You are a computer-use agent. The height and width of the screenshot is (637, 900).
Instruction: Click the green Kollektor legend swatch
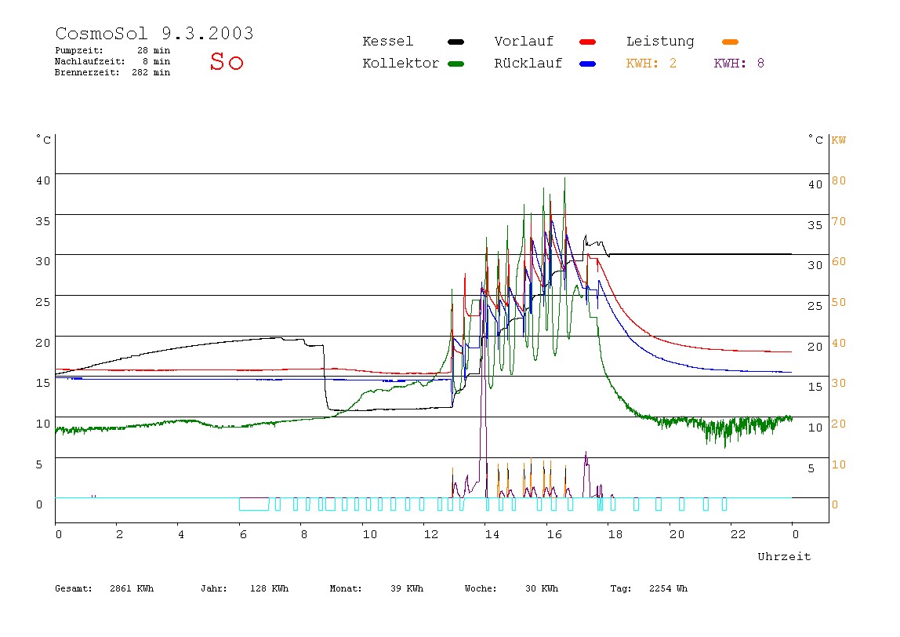click(455, 64)
